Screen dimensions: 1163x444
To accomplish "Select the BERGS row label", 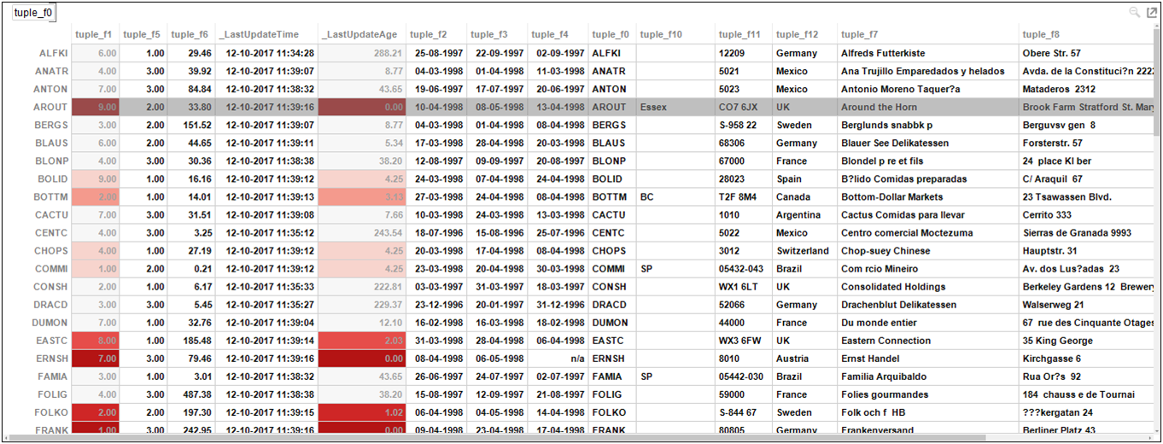I will point(52,125).
